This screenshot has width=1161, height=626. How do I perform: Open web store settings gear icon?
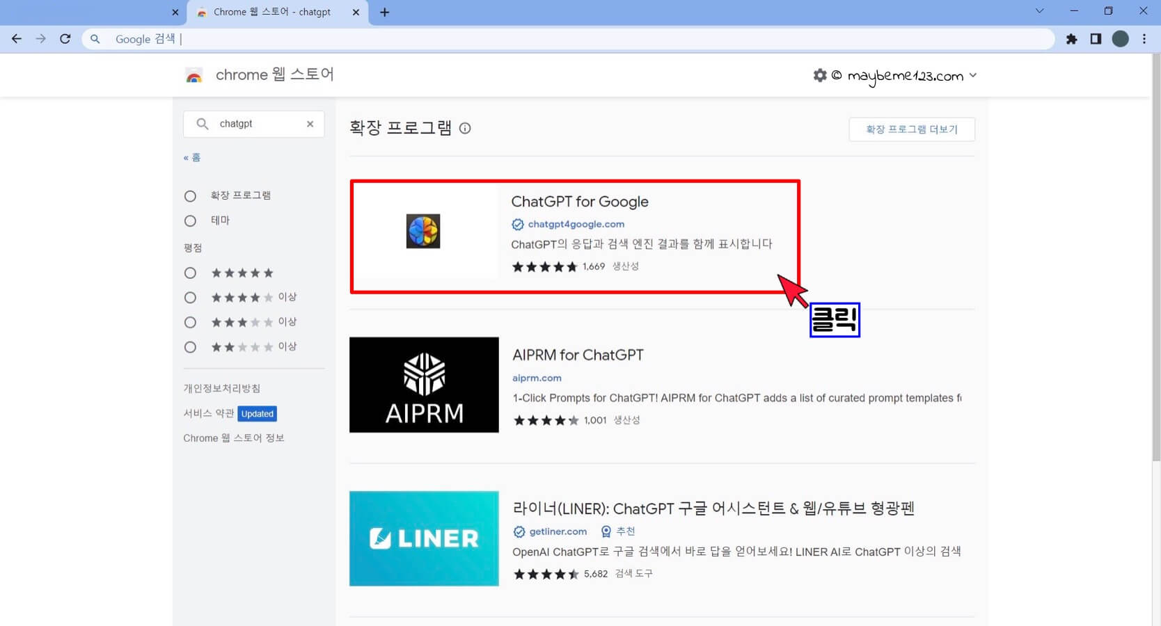coord(820,75)
